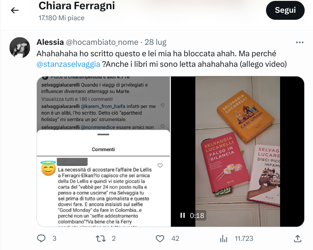Viewport: 313px width, 250px height.
Task: Click the 42 likes count
Action: click(175, 239)
